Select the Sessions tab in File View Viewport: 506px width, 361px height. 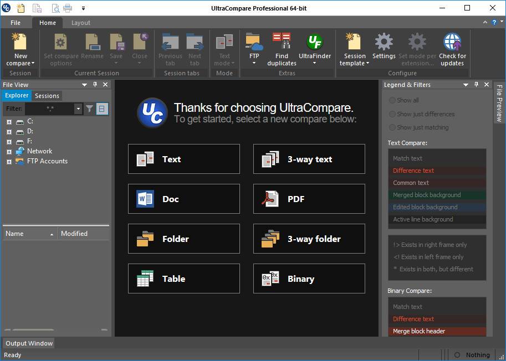pyautogui.click(x=47, y=96)
